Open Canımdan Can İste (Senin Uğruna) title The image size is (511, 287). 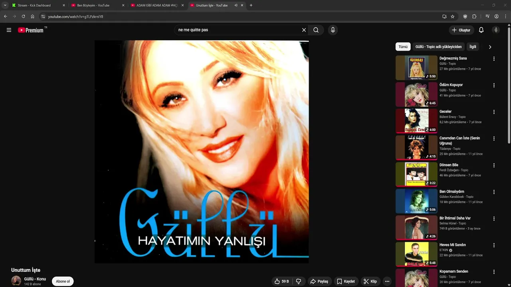tap(460, 141)
